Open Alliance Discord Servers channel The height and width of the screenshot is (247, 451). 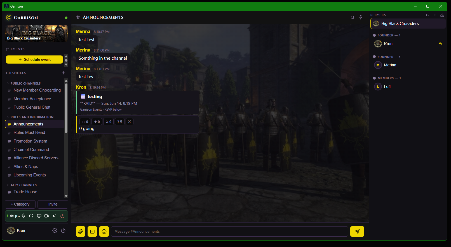(x=34, y=158)
